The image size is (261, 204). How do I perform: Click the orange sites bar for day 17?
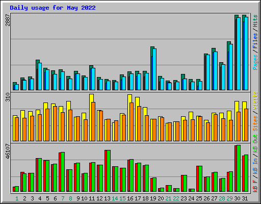[139, 123]
